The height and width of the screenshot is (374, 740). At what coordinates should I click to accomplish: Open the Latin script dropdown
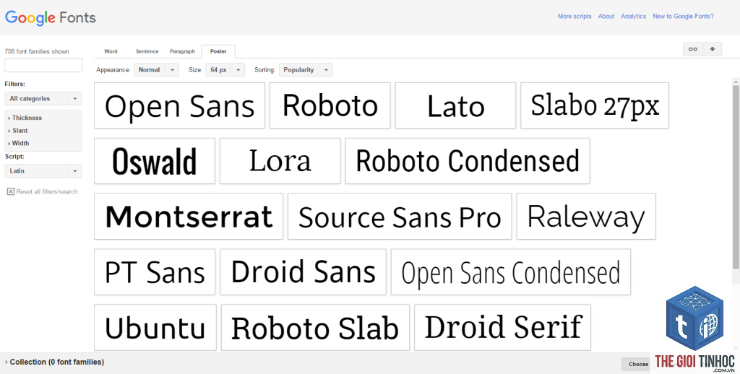pos(43,170)
